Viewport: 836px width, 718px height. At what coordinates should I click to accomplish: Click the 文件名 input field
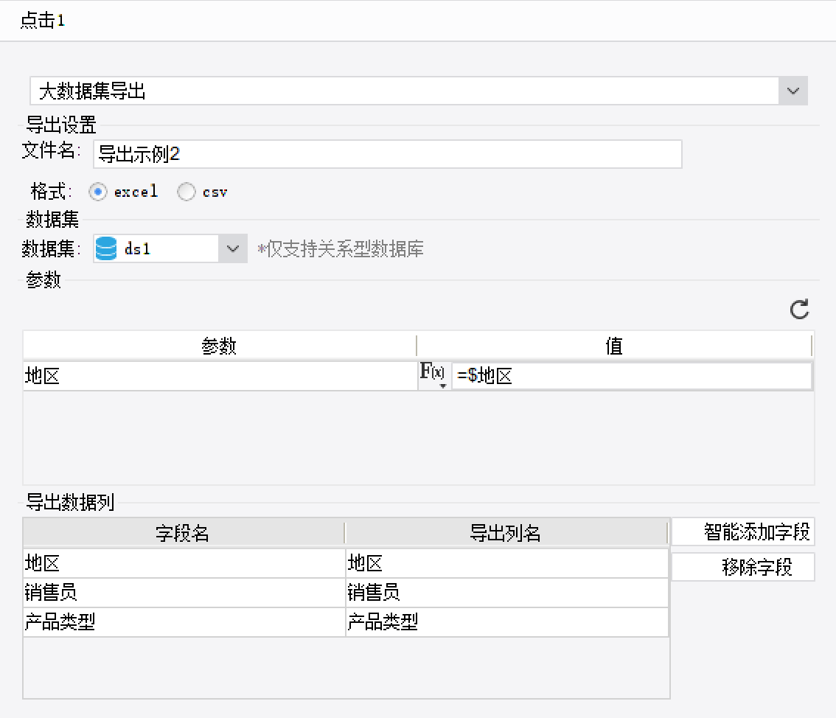[x=387, y=154]
